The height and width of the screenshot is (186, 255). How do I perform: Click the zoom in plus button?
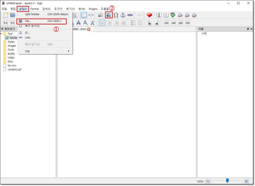click(x=246, y=181)
